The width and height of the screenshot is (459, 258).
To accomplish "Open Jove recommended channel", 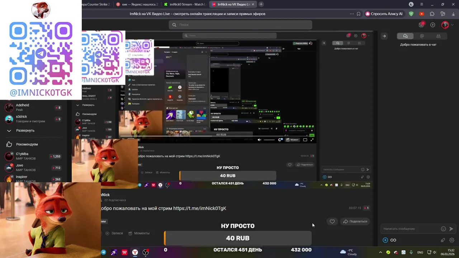I will (x=33, y=167).
